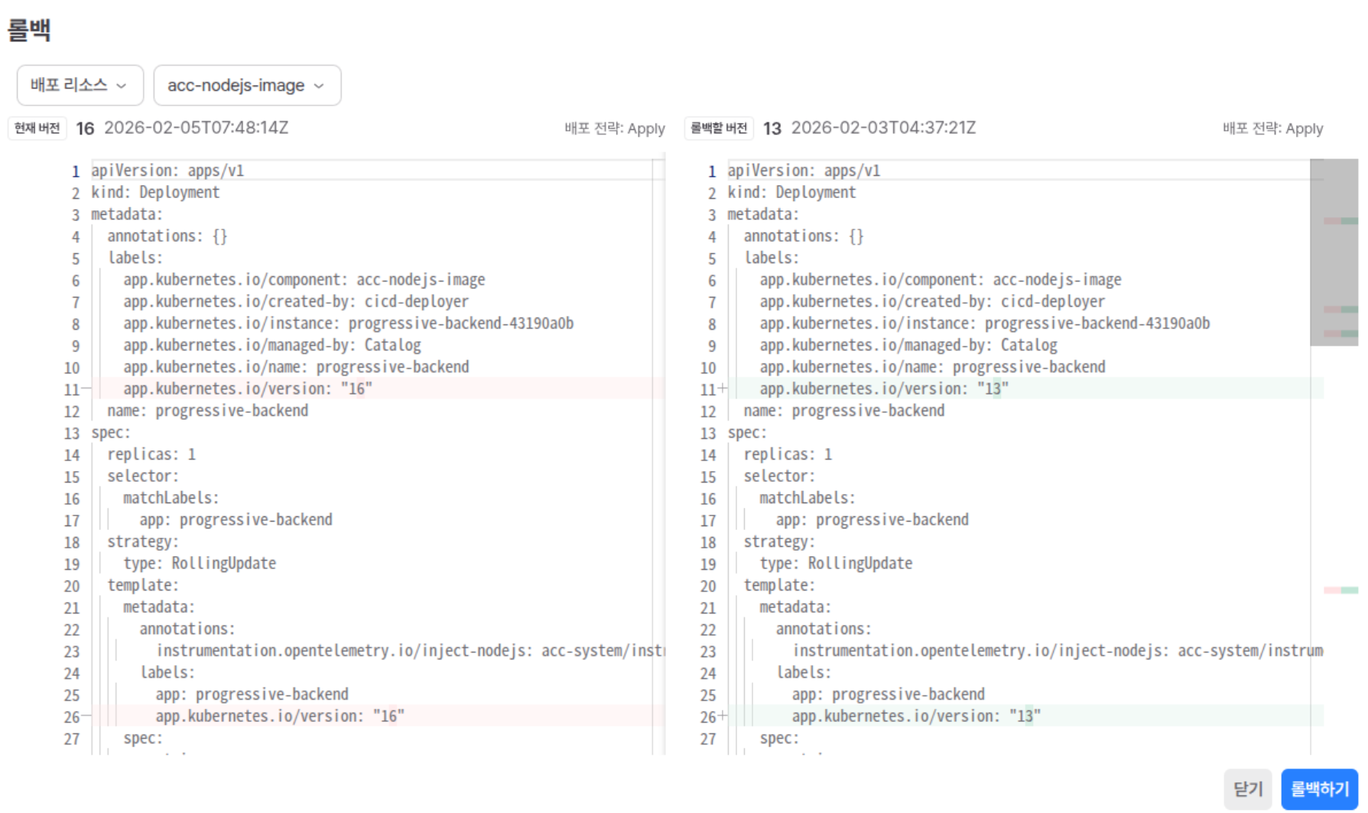Click left header "배포 전략: Apply" label
The height and width of the screenshot is (813, 1368).
615,128
